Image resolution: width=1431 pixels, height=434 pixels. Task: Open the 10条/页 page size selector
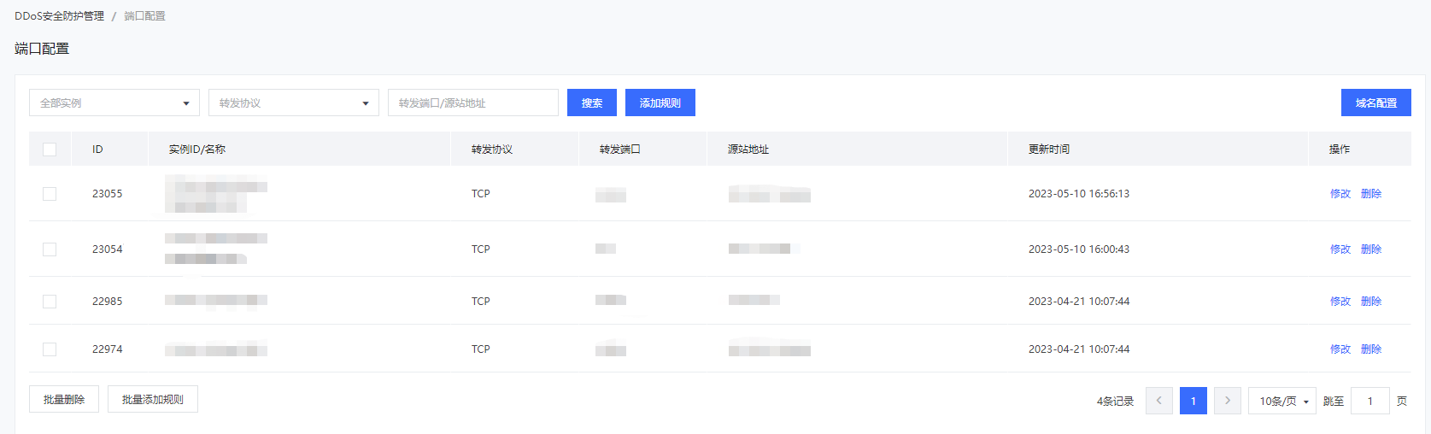point(1282,401)
